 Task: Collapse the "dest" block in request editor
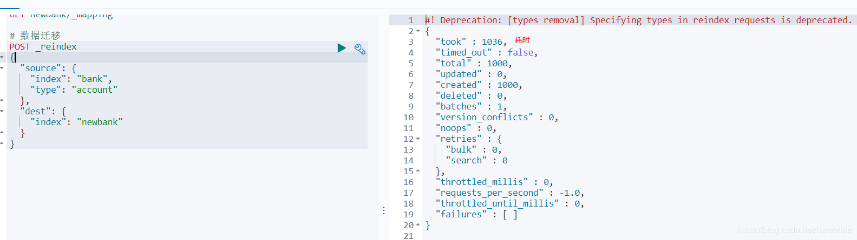pyautogui.click(x=2, y=111)
